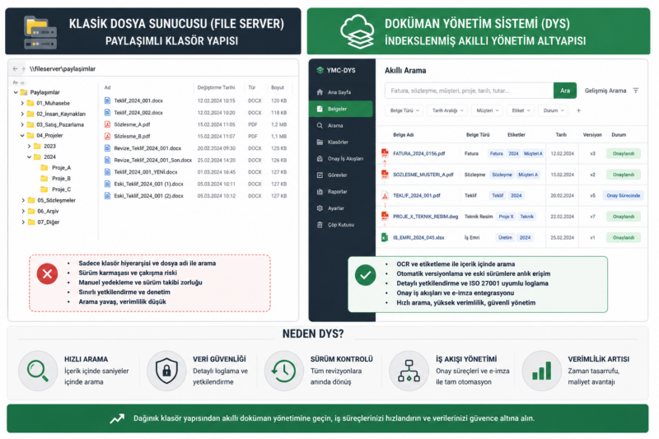659x439 pixels.
Task: Sort file list by Boyut column
Action: pyautogui.click(x=278, y=87)
